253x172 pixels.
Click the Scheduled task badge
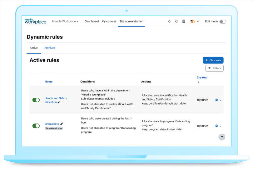54,128
